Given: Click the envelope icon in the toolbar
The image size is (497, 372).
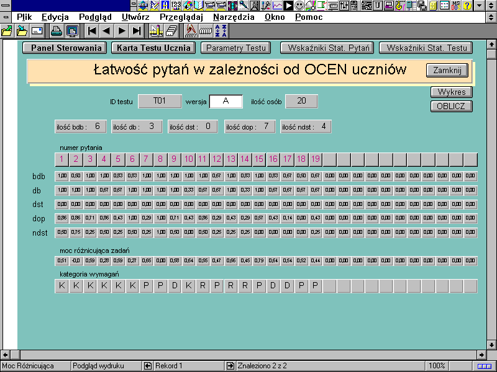Looking at the screenshot, I should (x=37, y=30).
